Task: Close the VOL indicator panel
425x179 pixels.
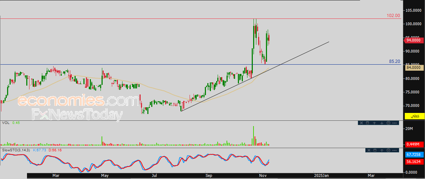Action: [361, 123]
